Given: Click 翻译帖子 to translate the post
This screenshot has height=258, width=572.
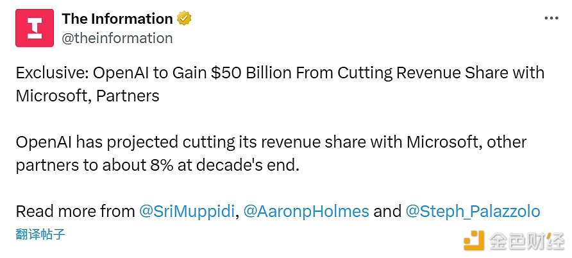Looking at the screenshot, I should point(40,234).
